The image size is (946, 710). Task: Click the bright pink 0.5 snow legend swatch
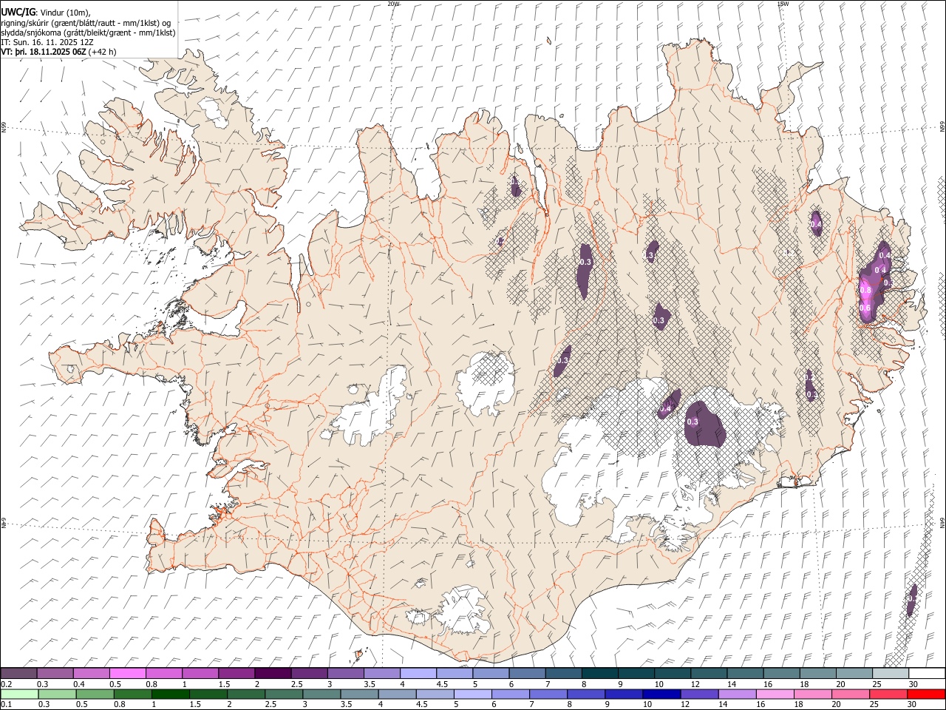(x=127, y=674)
